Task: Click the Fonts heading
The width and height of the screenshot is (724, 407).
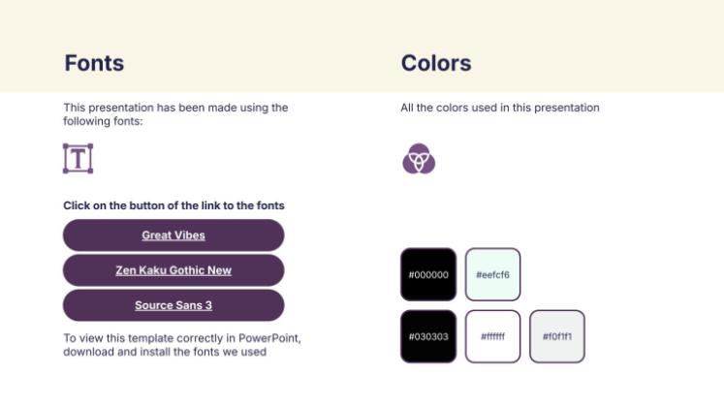Action: [x=94, y=63]
